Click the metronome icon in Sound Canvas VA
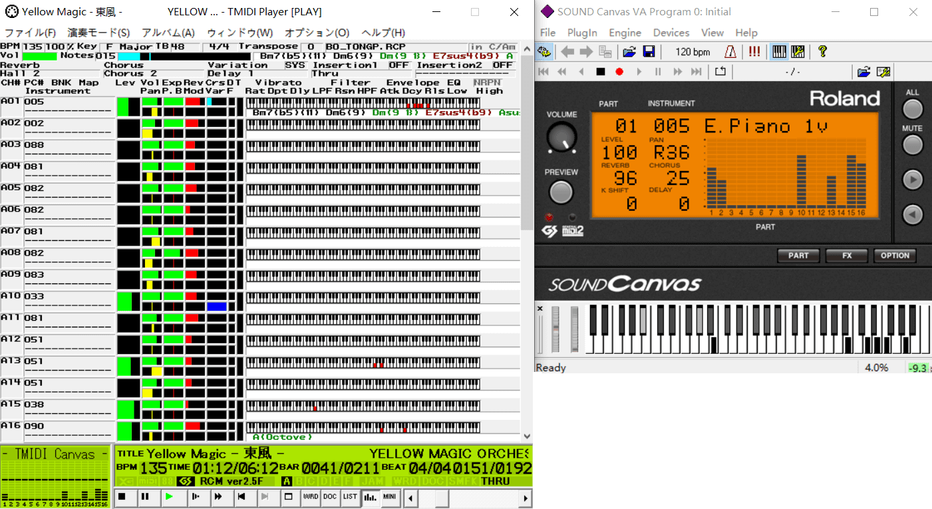Image resolution: width=932 pixels, height=509 pixels. (730, 51)
